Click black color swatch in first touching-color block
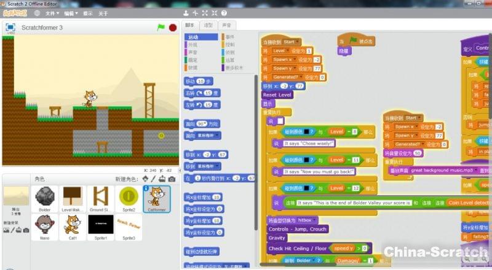The image size is (492, 270). [x=307, y=132]
